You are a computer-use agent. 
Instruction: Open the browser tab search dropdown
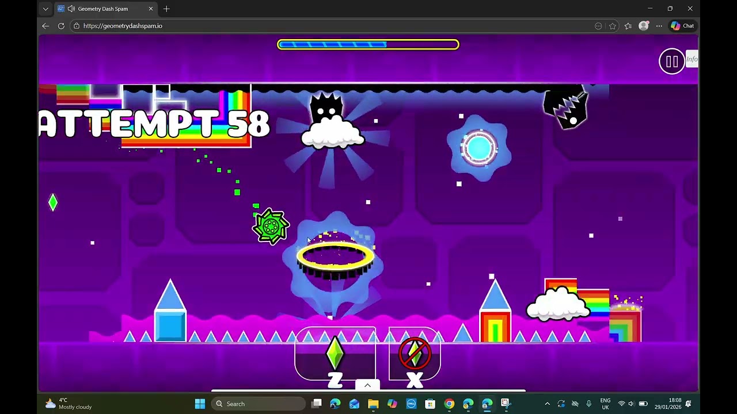[x=45, y=9]
